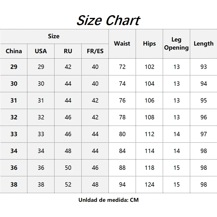
Task: Click length value 93
Action: point(203,67)
